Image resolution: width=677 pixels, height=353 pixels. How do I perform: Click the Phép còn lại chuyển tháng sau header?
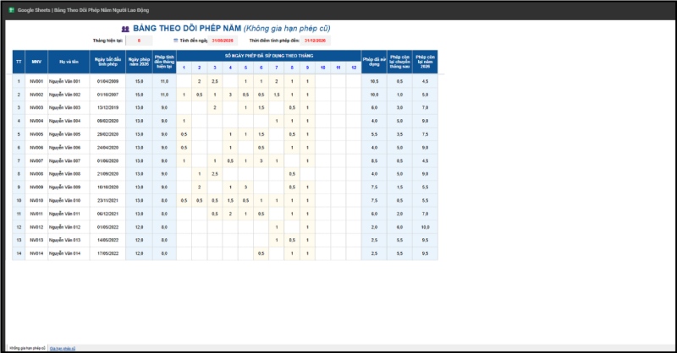point(399,62)
